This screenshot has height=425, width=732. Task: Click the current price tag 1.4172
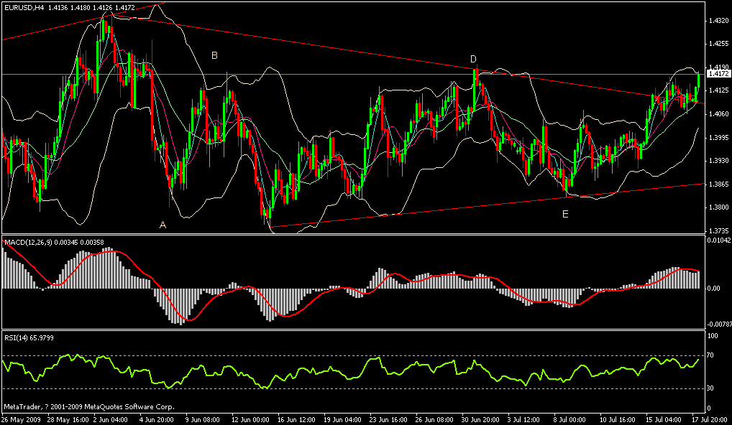click(x=718, y=74)
